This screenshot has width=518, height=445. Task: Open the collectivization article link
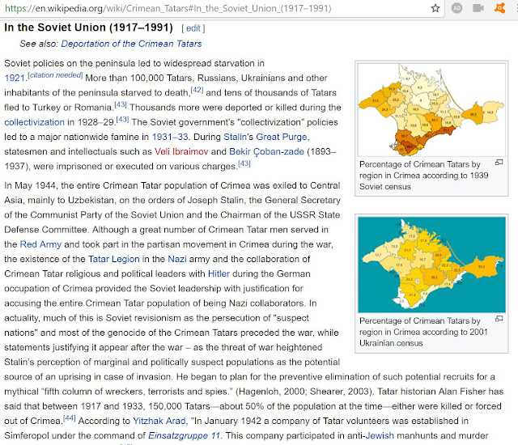(34, 122)
